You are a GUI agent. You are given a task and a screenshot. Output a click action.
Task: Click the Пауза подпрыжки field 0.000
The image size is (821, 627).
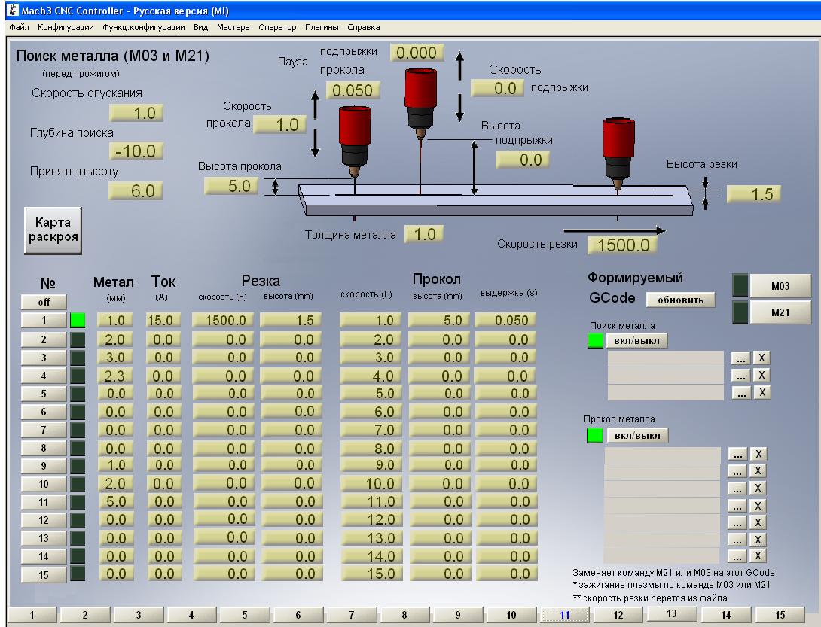(x=417, y=53)
